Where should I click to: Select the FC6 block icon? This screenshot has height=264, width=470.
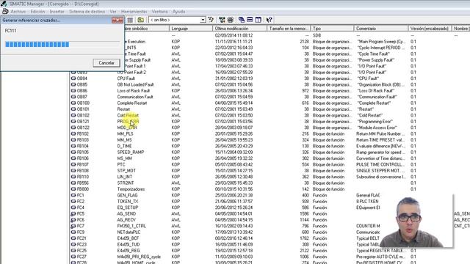coord(73,220)
